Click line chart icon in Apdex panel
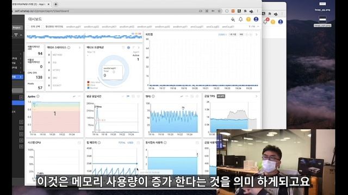348x195 pixels. coord(74,96)
